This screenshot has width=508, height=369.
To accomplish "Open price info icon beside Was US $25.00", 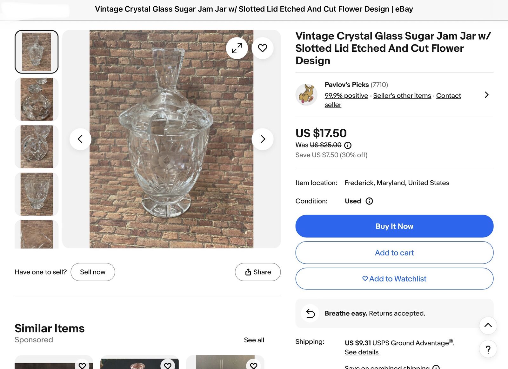I will pyautogui.click(x=348, y=145).
